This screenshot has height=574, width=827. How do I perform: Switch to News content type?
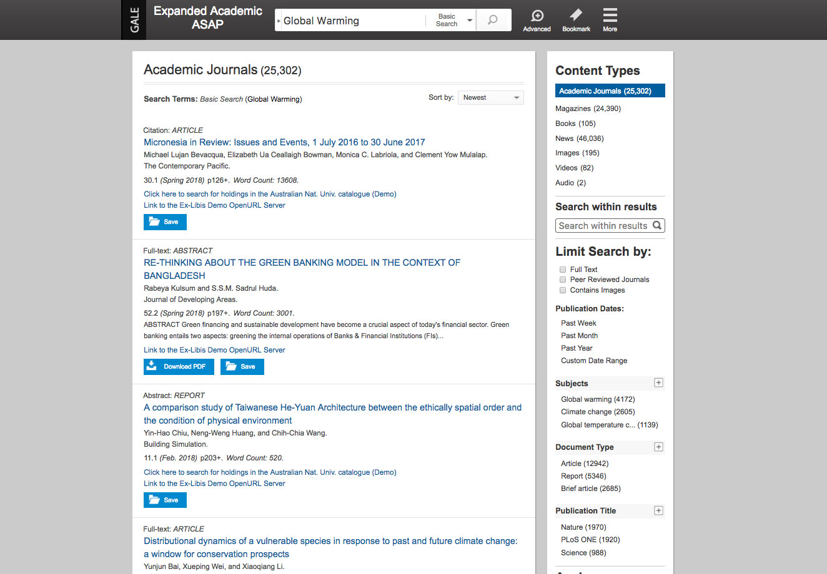coord(580,139)
